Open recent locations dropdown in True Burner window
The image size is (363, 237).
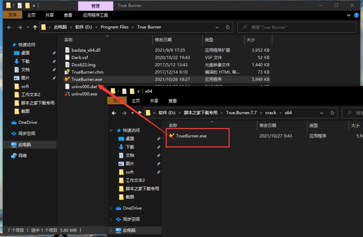pyautogui.click(x=28, y=27)
